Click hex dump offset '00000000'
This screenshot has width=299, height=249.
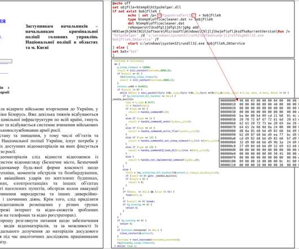[228, 100]
